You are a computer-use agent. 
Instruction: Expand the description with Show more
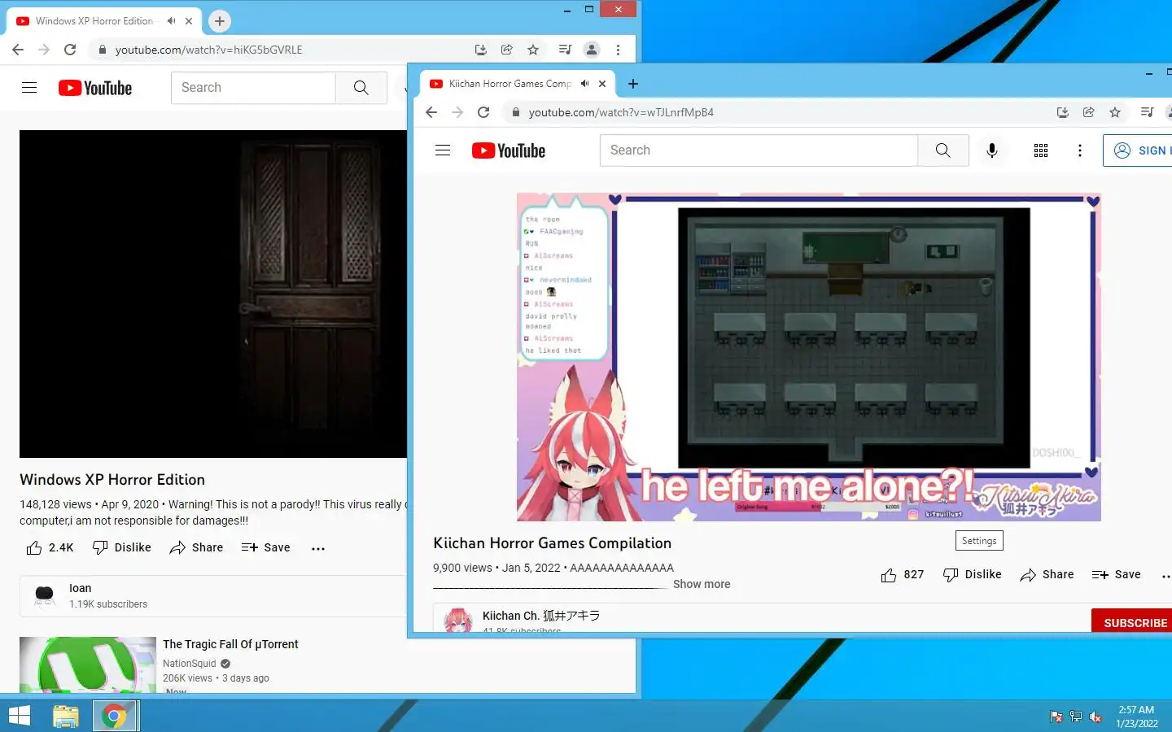tap(702, 584)
